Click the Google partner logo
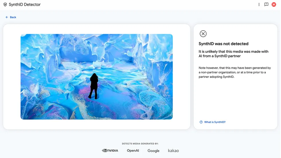 [153, 151]
